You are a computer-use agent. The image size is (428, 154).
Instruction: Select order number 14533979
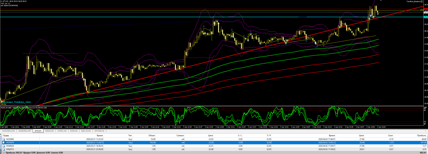[x=9, y=143]
